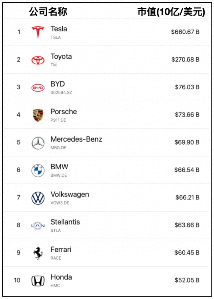Image resolution: width=214 pixels, height=299 pixels.
Task: Click the Porsche crest icon
Action: pos(38,115)
